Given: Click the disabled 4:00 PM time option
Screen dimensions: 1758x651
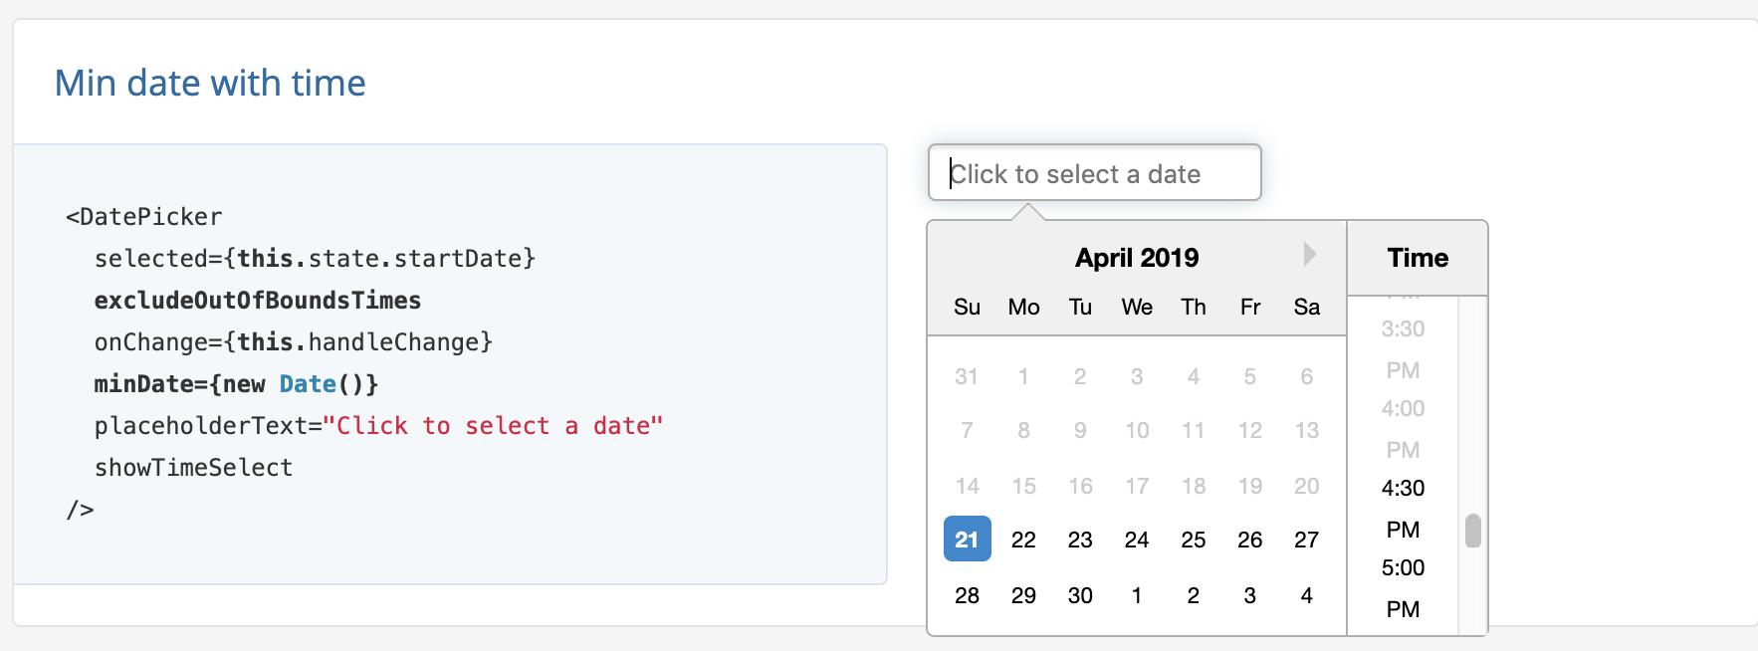Looking at the screenshot, I should pyautogui.click(x=1402, y=428).
